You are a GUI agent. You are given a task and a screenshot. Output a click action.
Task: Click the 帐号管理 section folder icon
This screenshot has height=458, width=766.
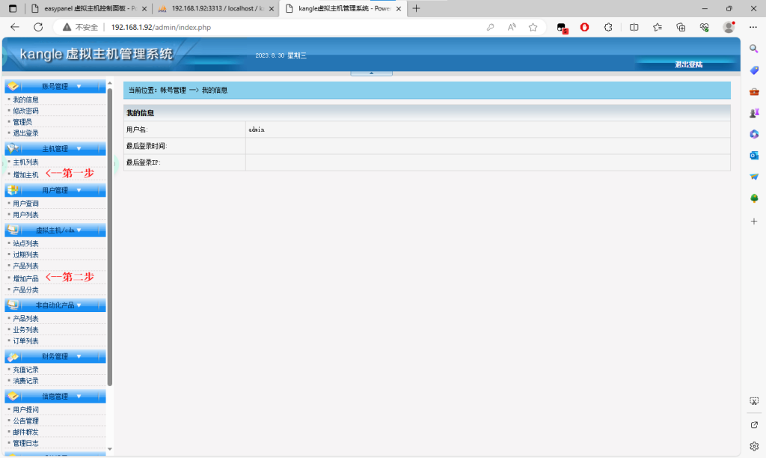tap(13, 86)
